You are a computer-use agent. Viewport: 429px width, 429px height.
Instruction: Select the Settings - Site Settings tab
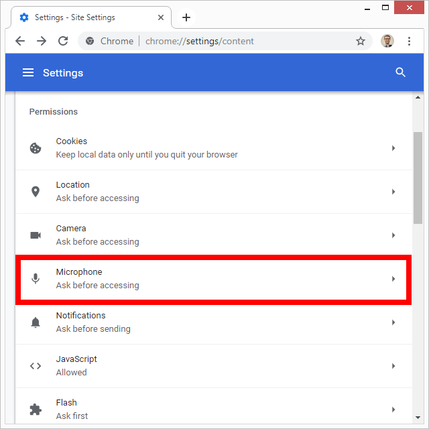point(90,17)
